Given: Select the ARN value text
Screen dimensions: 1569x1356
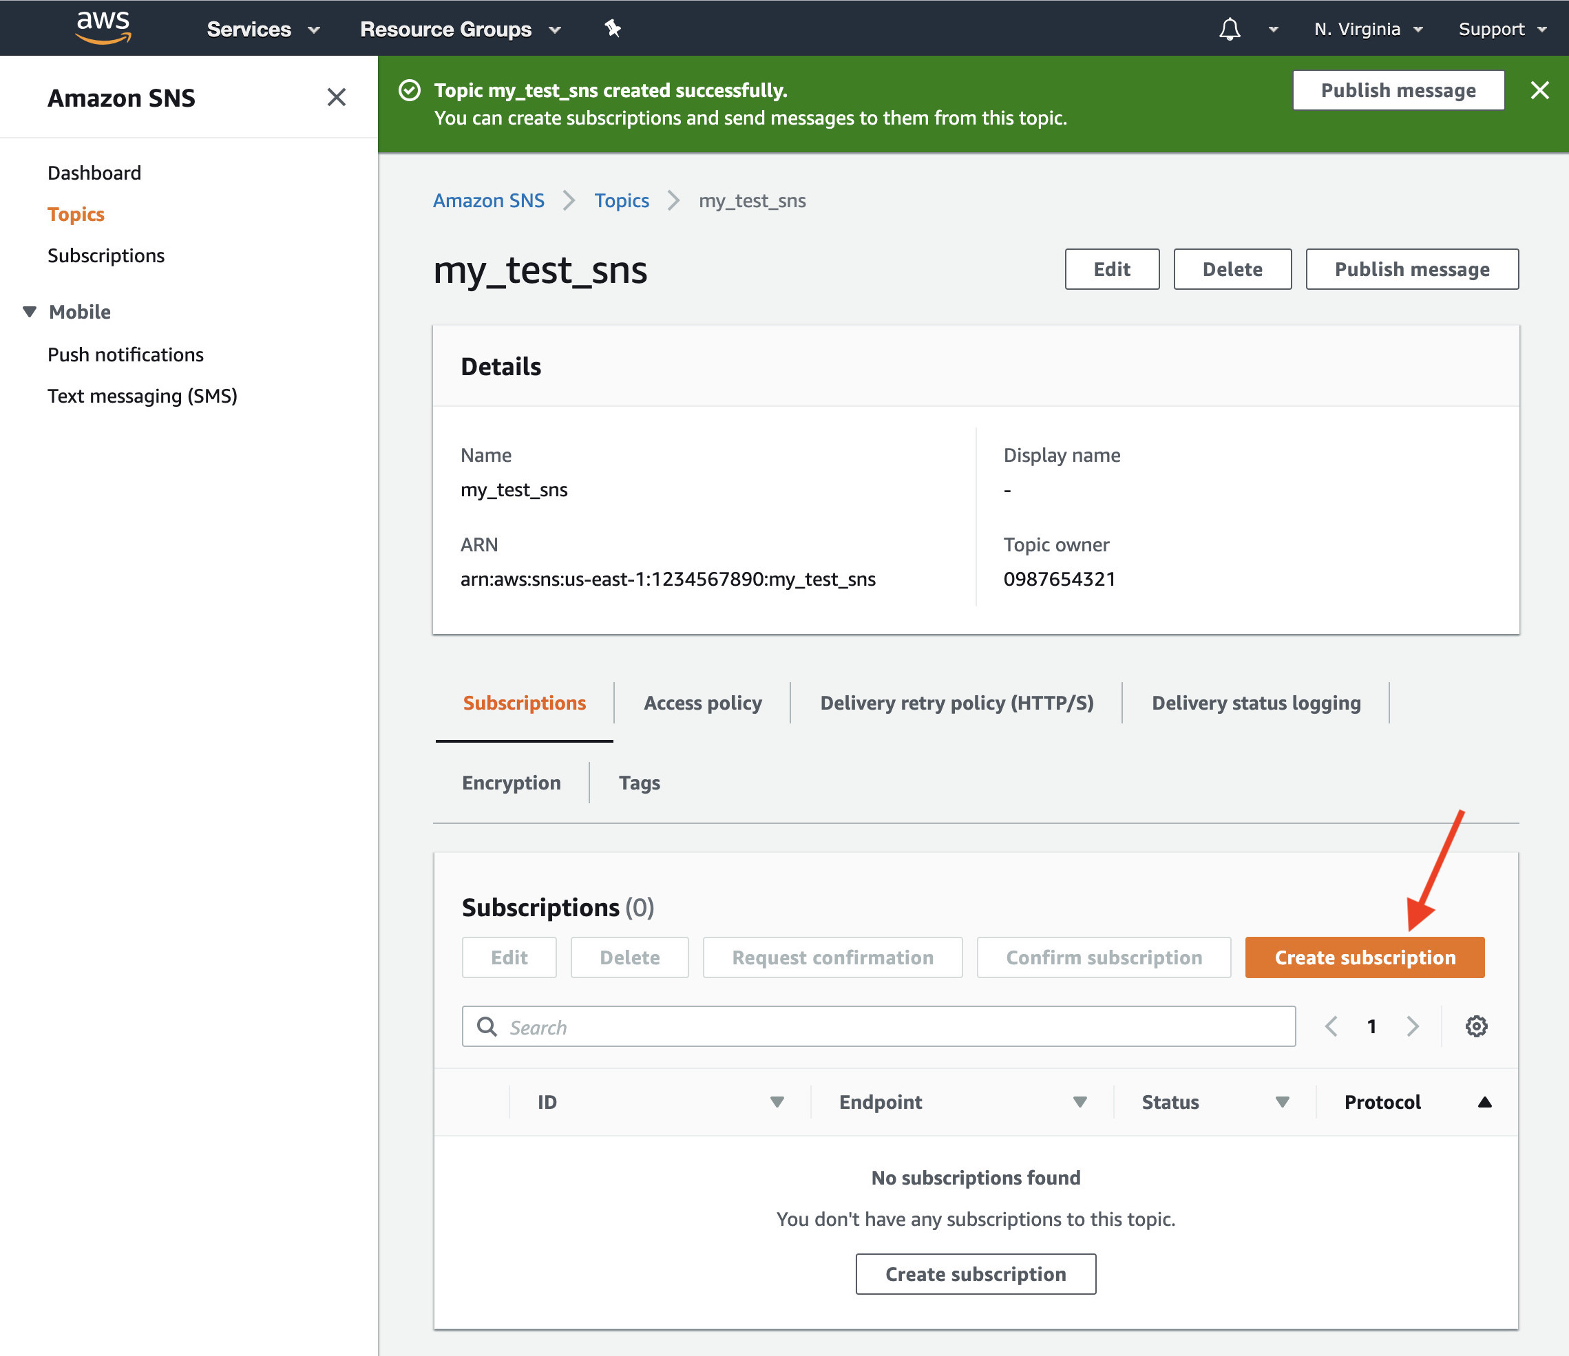Looking at the screenshot, I should pyautogui.click(x=667, y=579).
